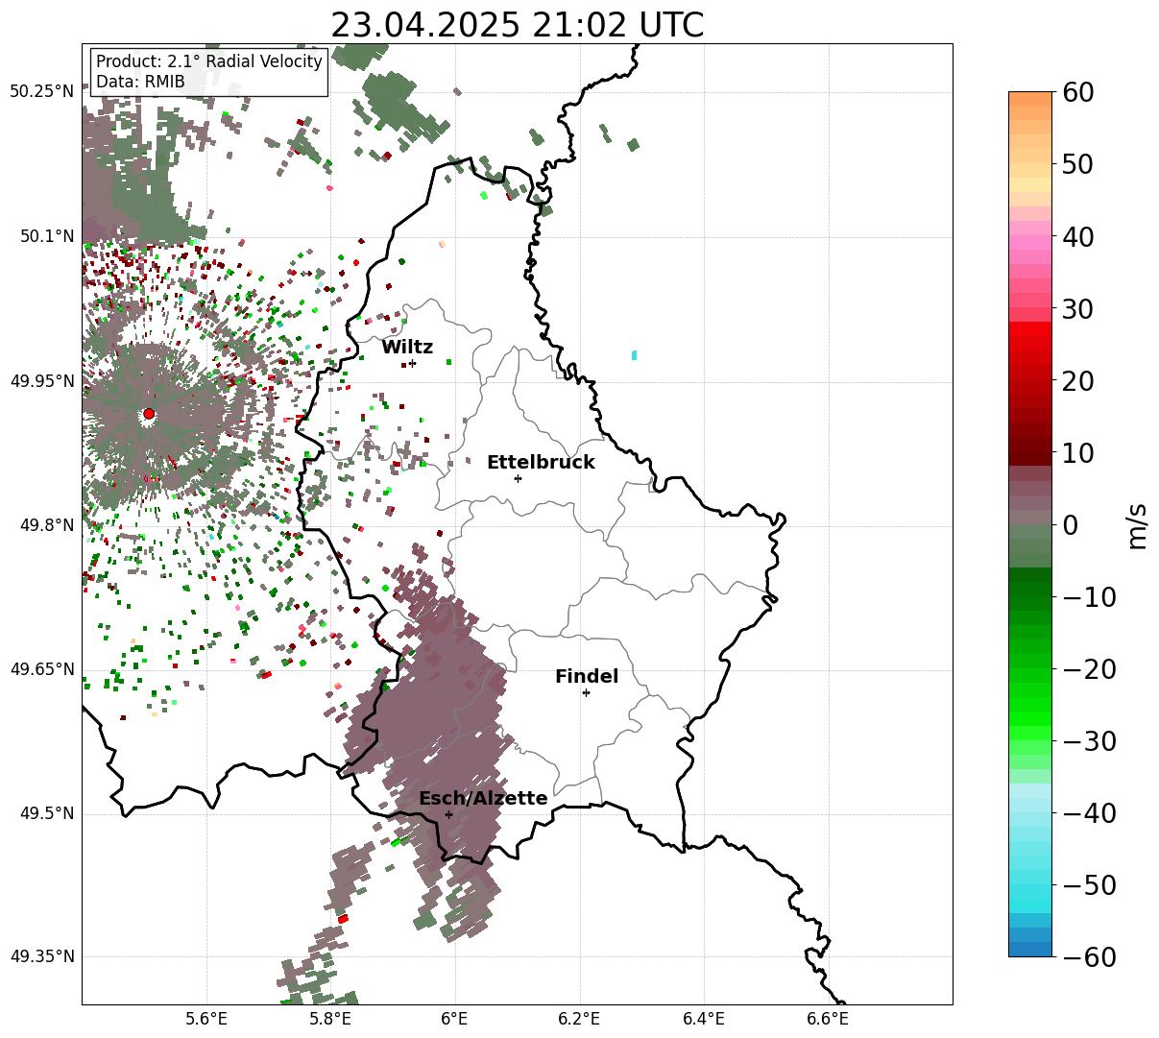
Task: Click the 6°E longitude tick label
Action: [454, 1020]
